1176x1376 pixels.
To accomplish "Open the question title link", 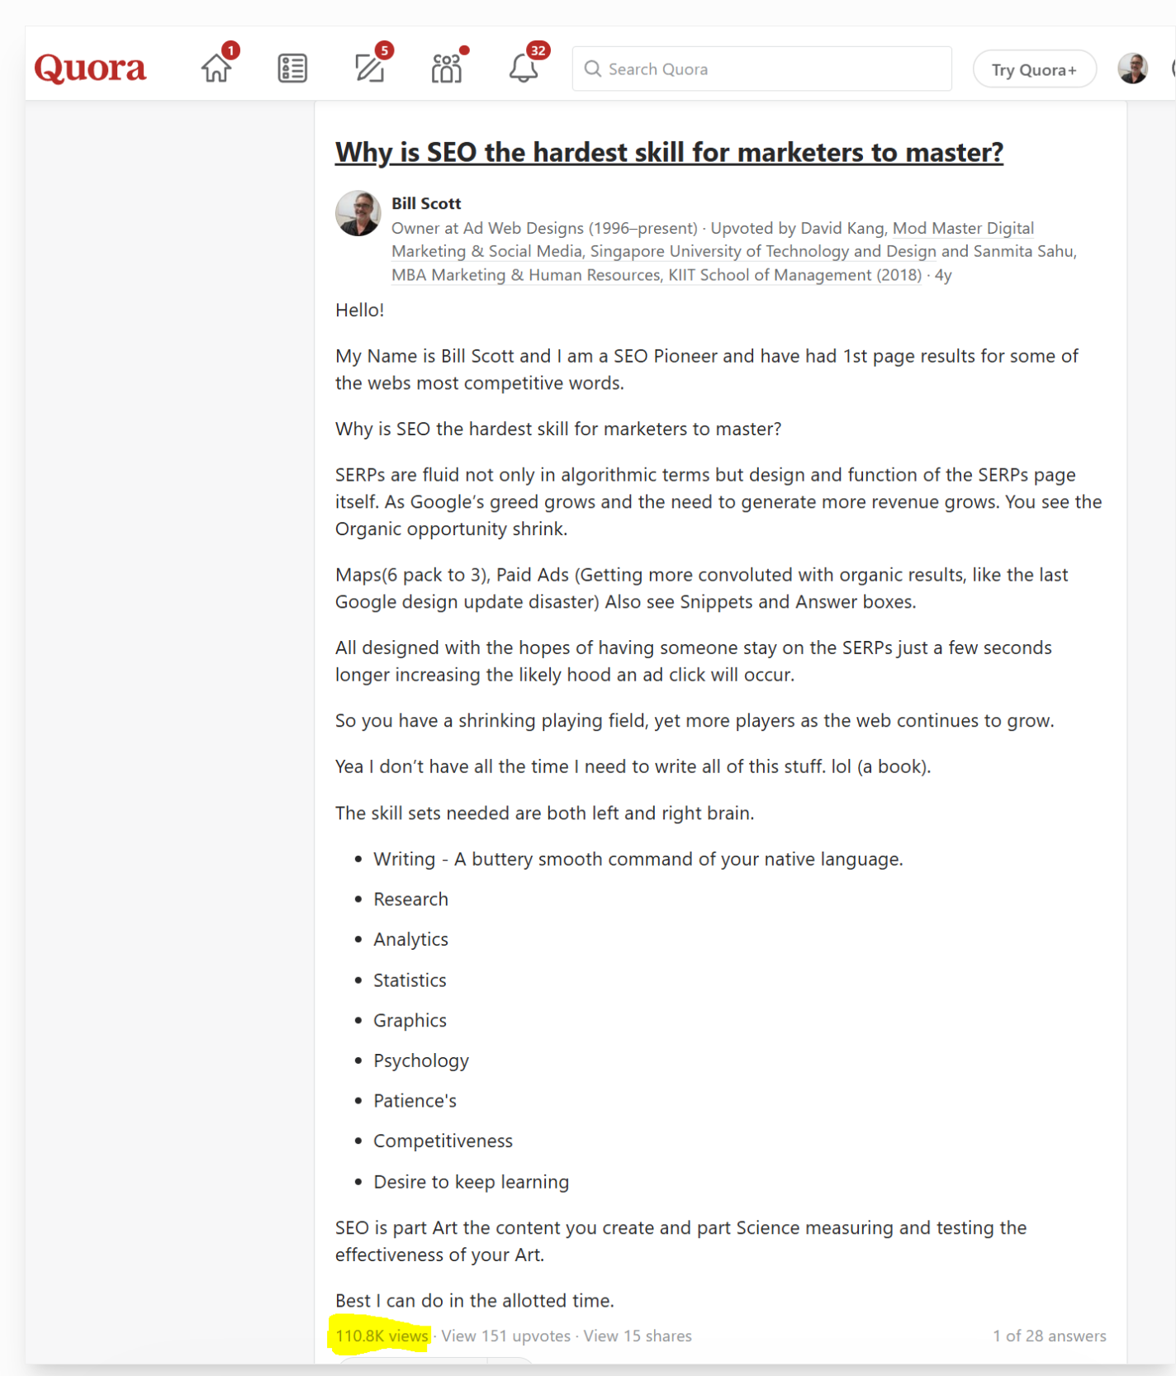I will [669, 152].
